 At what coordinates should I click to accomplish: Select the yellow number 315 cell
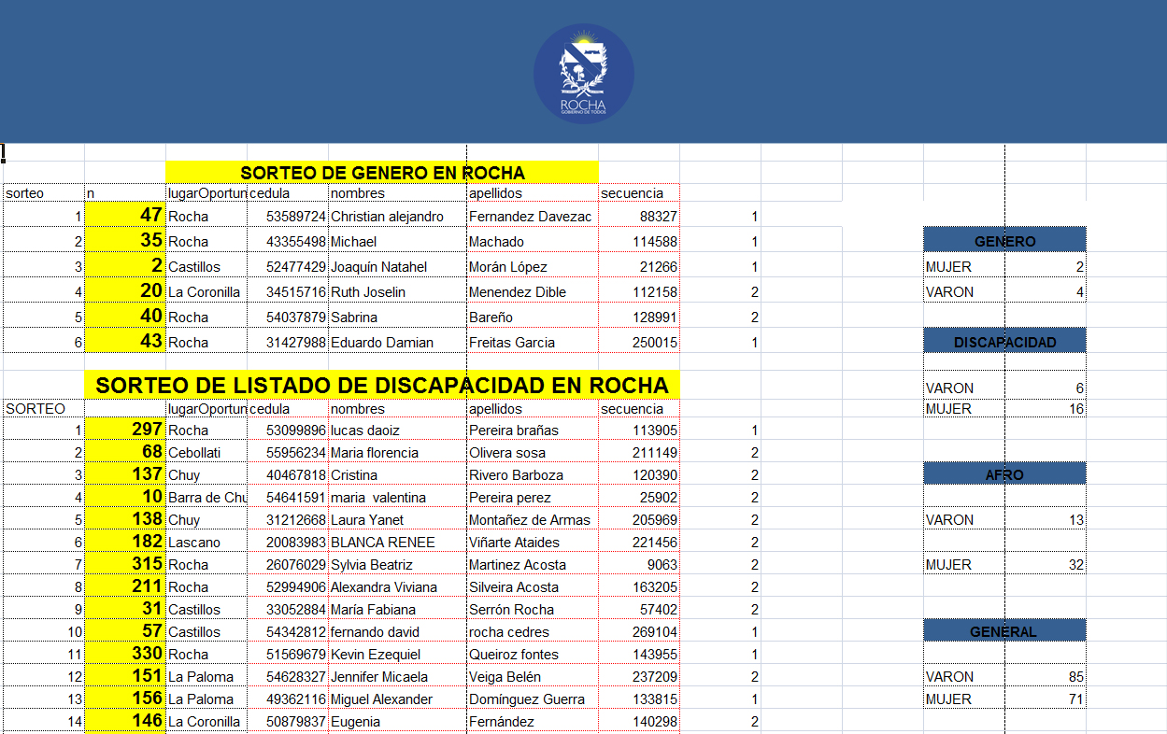coord(125,564)
